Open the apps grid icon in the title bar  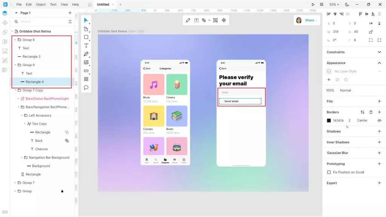(x=322, y=5)
